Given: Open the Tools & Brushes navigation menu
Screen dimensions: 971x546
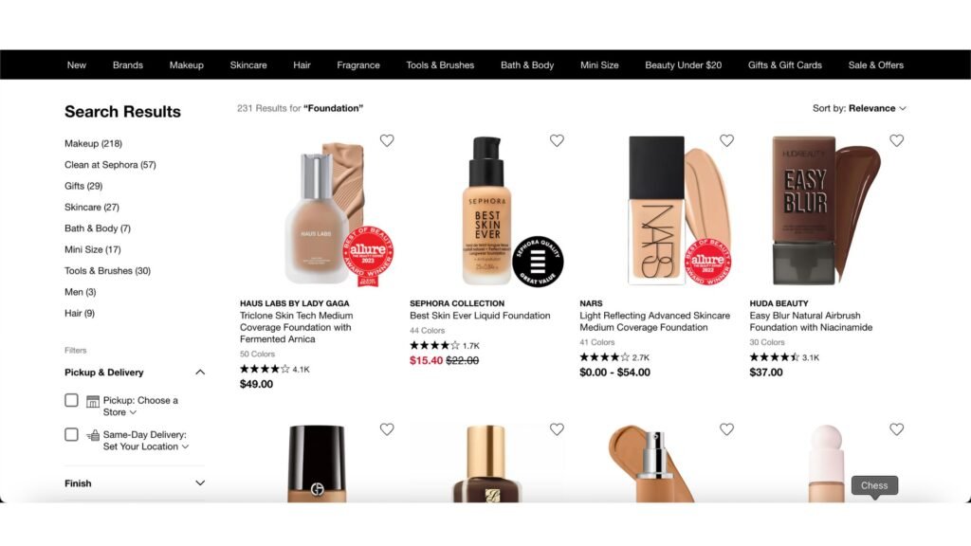Looking at the screenshot, I should [x=440, y=65].
